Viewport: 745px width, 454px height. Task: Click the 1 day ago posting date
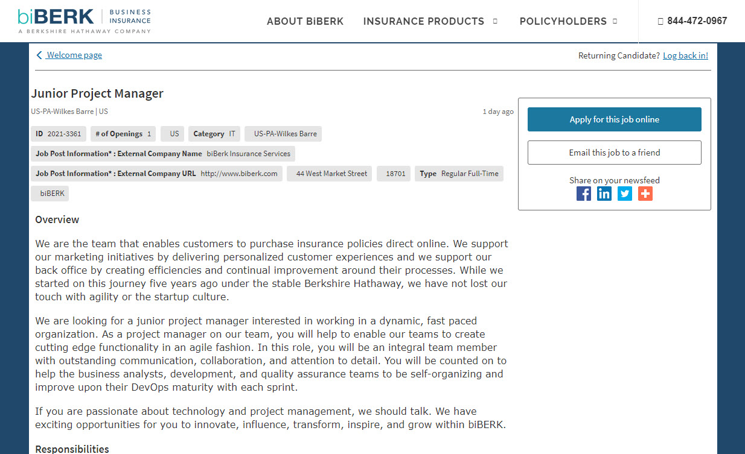pyautogui.click(x=498, y=112)
